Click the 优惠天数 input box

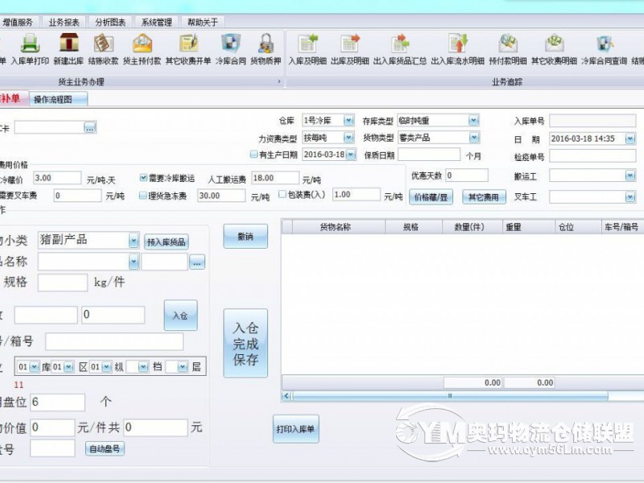[x=467, y=175]
